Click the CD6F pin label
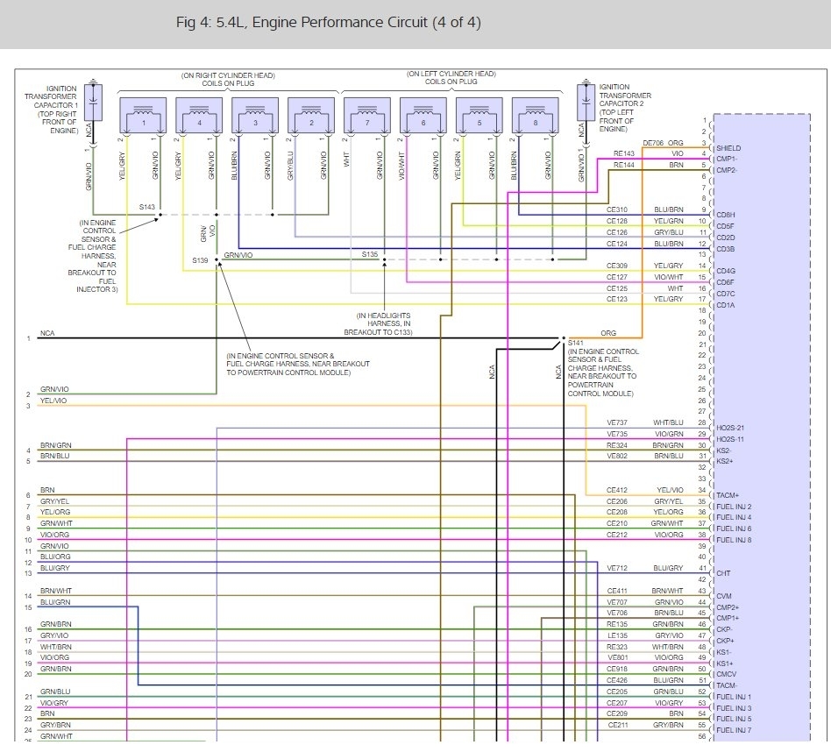831x752 pixels. [x=725, y=282]
